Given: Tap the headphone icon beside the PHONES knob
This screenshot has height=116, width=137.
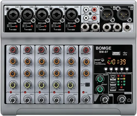Looking at the screenshot, I should coord(129,100).
